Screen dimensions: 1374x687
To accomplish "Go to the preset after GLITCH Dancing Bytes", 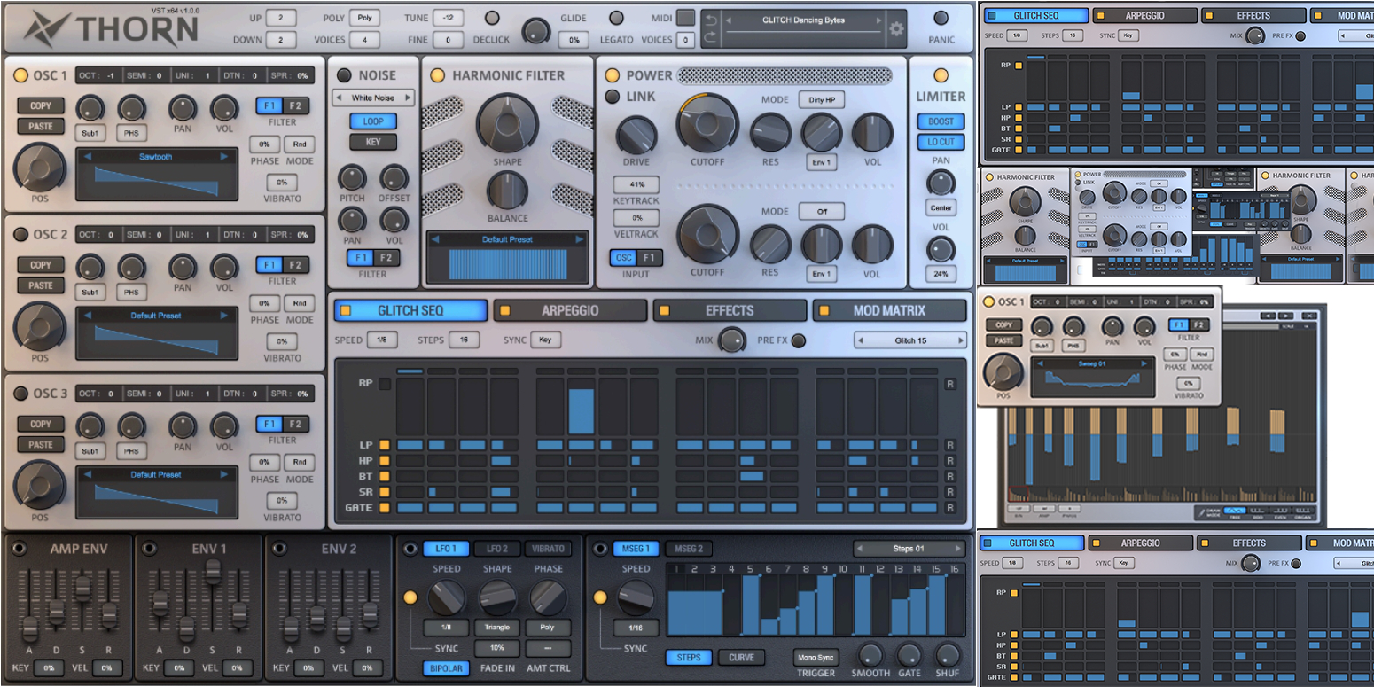I will tap(878, 20).
